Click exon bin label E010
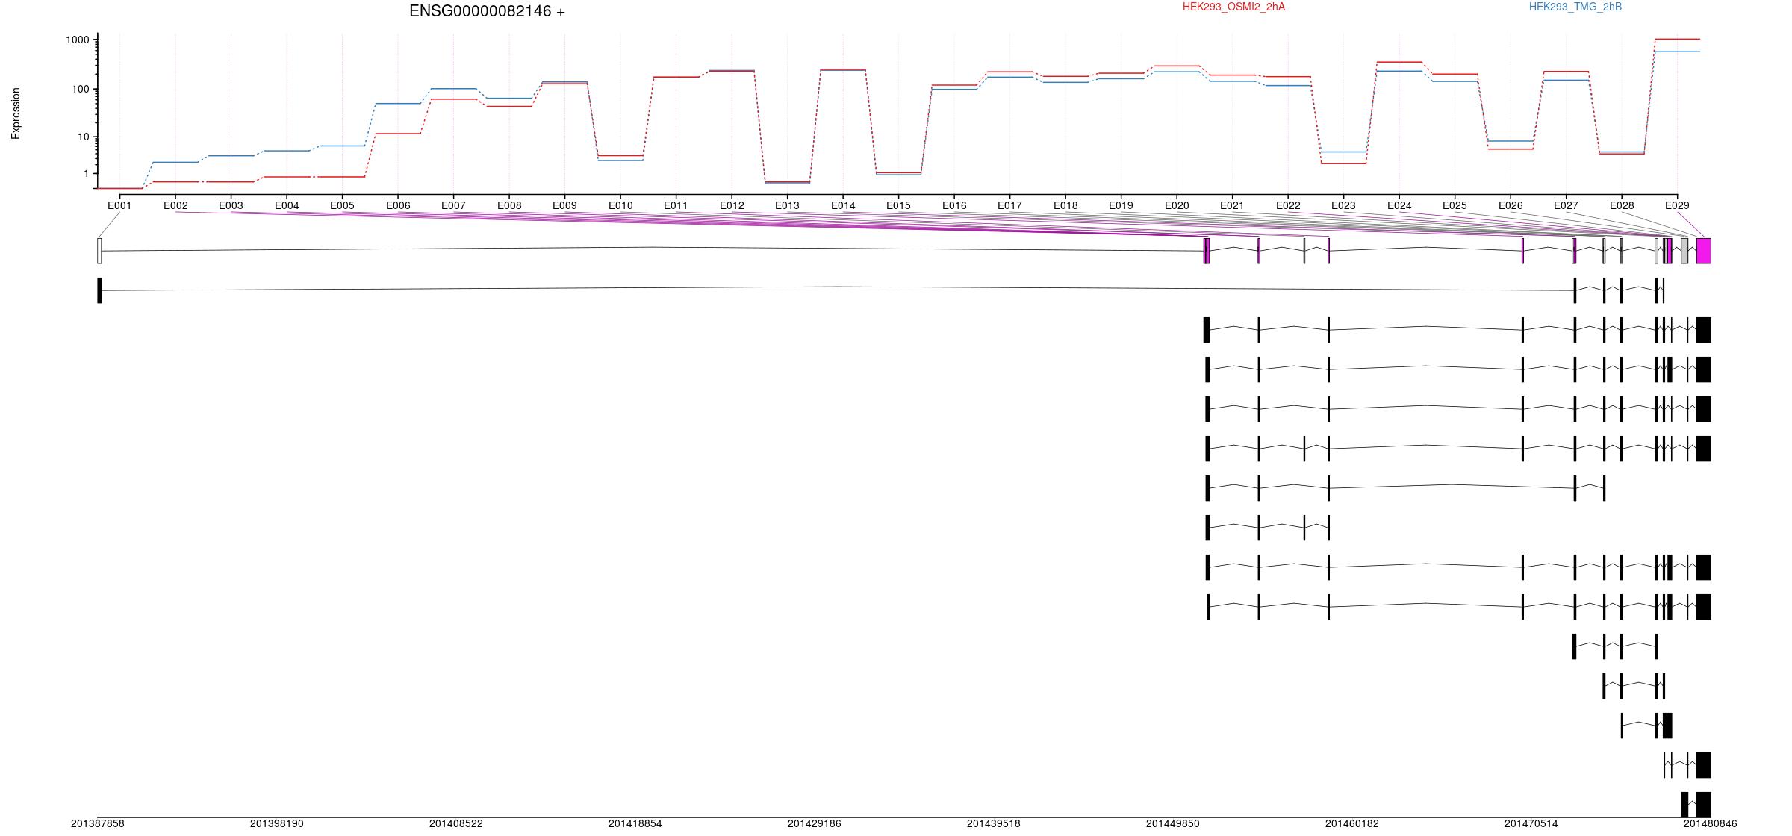 click(620, 205)
